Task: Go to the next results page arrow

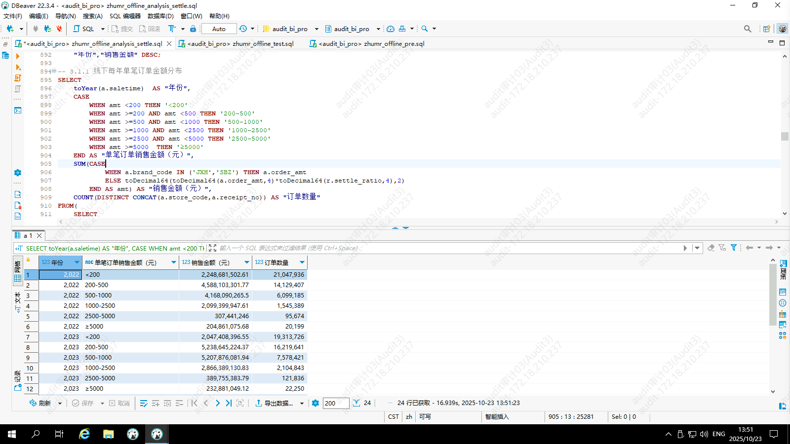Action: 218,403
